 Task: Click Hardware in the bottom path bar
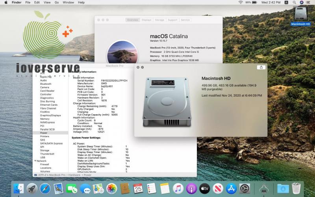74,175
